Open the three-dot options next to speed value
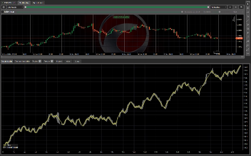The width and height of the screenshot is (251, 156). pyautogui.click(x=242, y=12)
